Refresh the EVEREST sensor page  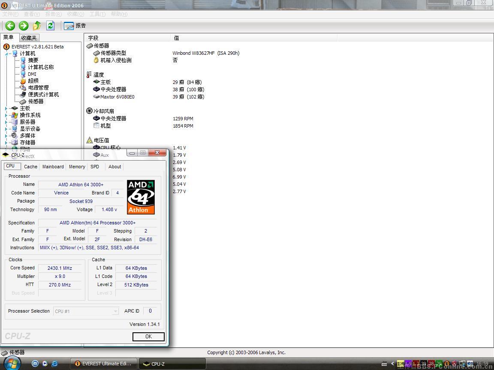[51, 26]
